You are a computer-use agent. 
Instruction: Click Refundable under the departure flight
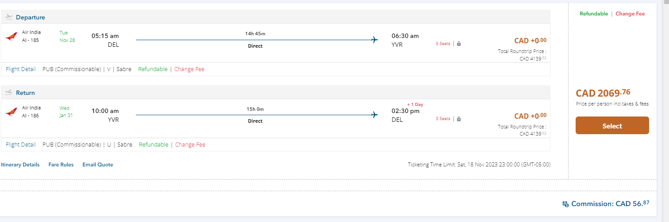153,69
